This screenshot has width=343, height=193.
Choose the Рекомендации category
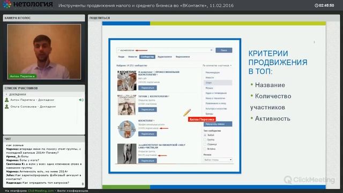tap(213, 72)
